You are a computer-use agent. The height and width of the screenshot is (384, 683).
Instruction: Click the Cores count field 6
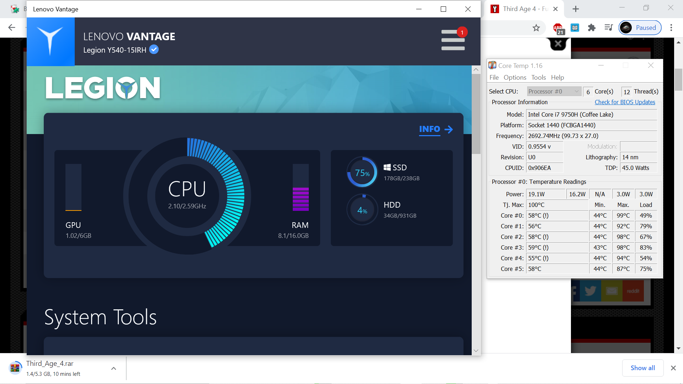[x=588, y=92]
